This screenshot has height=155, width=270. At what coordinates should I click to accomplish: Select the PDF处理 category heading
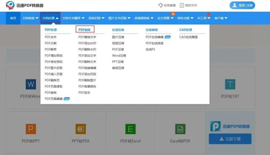[x=51, y=30]
